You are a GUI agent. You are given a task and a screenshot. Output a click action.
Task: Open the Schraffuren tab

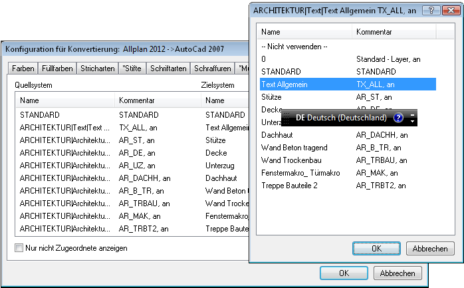click(x=212, y=69)
